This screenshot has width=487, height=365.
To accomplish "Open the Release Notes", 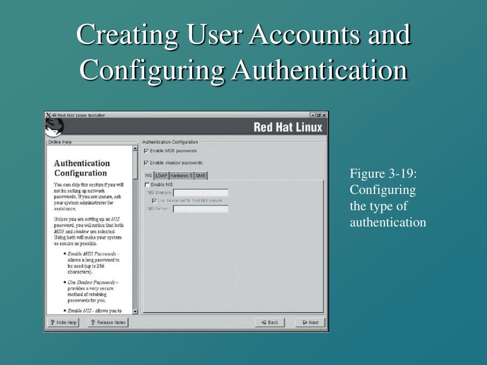I will pos(108,323).
